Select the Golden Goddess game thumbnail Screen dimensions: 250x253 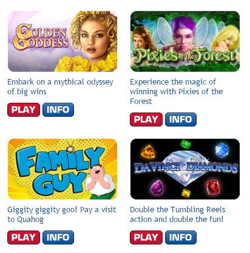click(62, 41)
